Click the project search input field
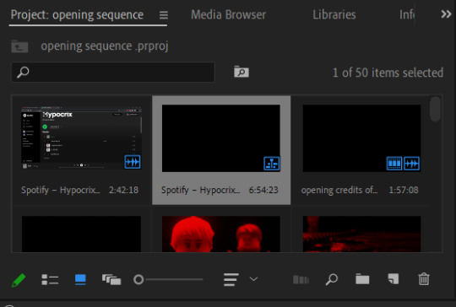This screenshot has width=456, height=307. pos(113,72)
